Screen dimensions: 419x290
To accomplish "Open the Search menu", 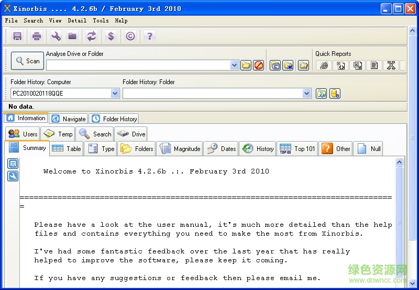I will (34, 20).
